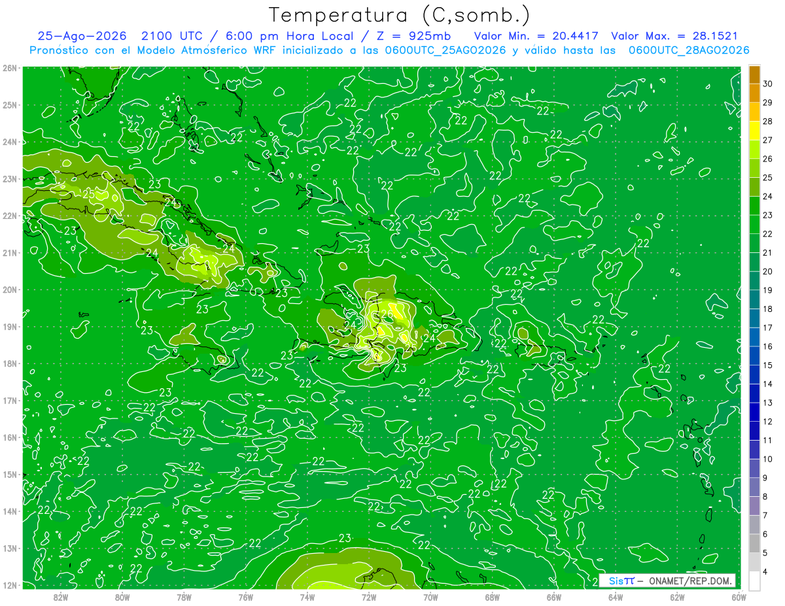
Task: Click the "76W" longitude axis label
Action: click(x=245, y=597)
